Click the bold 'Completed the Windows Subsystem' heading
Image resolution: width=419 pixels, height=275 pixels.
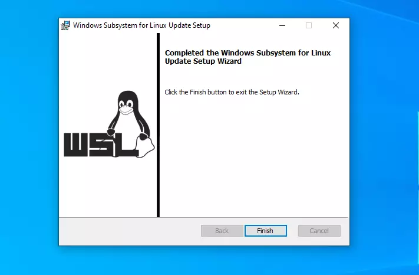click(x=248, y=53)
